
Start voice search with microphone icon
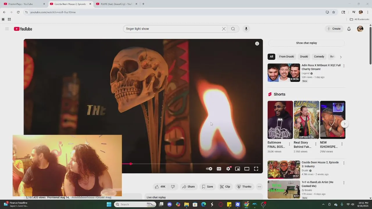click(246, 29)
